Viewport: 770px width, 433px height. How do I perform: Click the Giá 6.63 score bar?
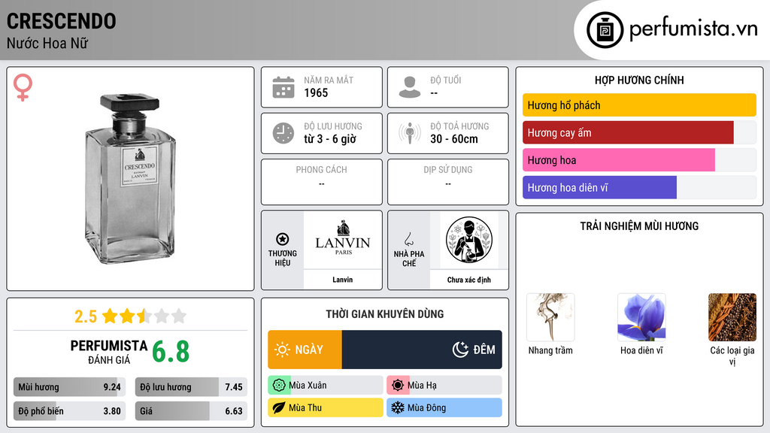[x=191, y=411]
